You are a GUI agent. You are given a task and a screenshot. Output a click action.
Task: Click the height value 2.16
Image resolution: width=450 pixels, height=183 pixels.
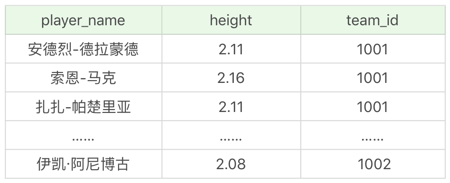tap(231, 78)
